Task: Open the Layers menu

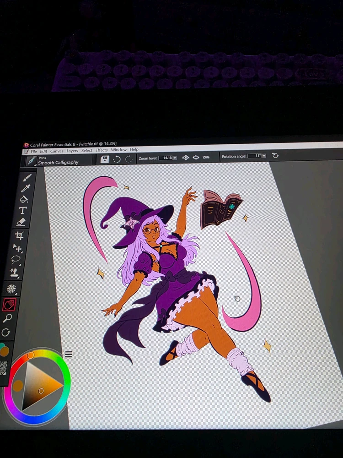Action: [72, 151]
